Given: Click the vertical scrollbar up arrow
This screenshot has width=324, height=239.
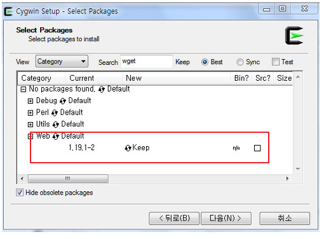Looking at the screenshot, I should click(x=298, y=77).
